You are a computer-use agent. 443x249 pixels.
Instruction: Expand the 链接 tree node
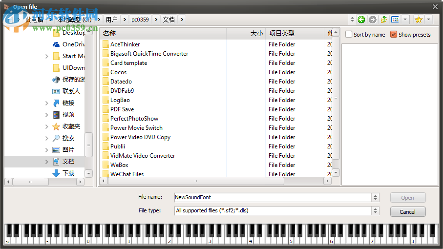[x=46, y=103]
